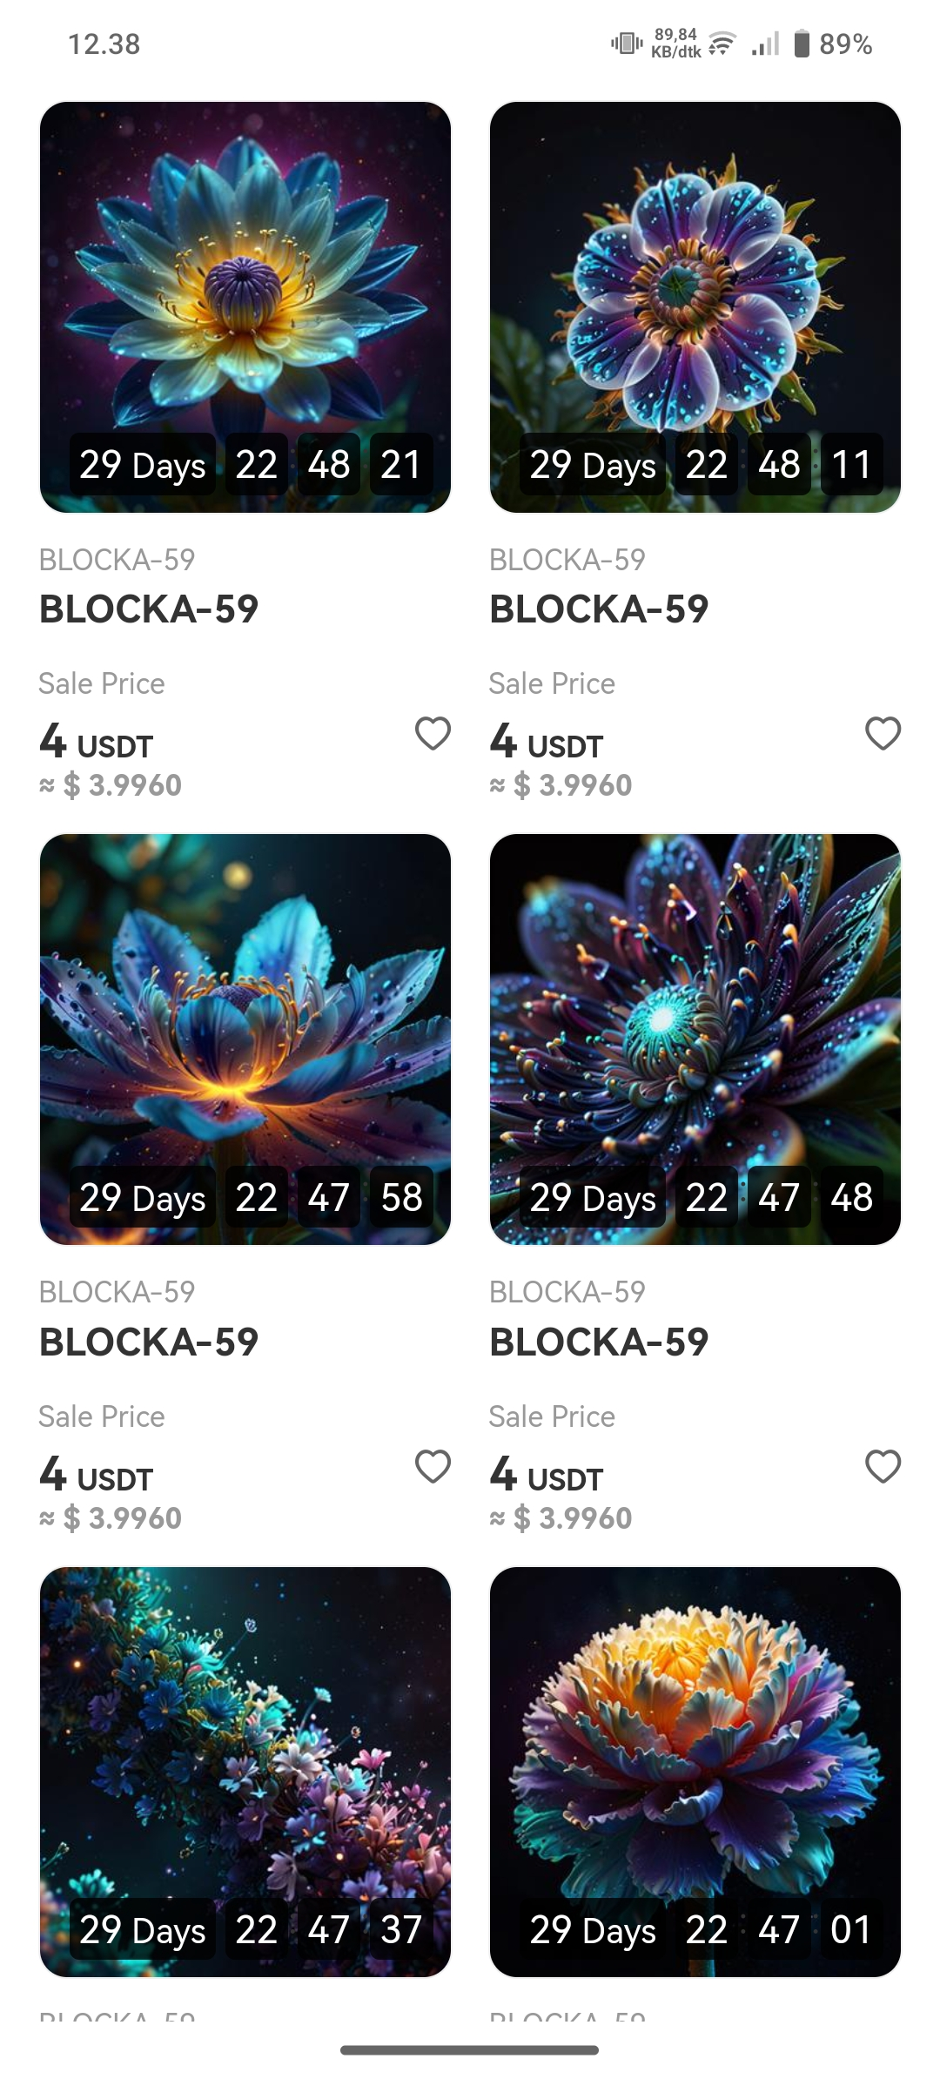Tap the Wi-Fi icon in the status bar
Screen dimensions: 940x2079
point(722,44)
